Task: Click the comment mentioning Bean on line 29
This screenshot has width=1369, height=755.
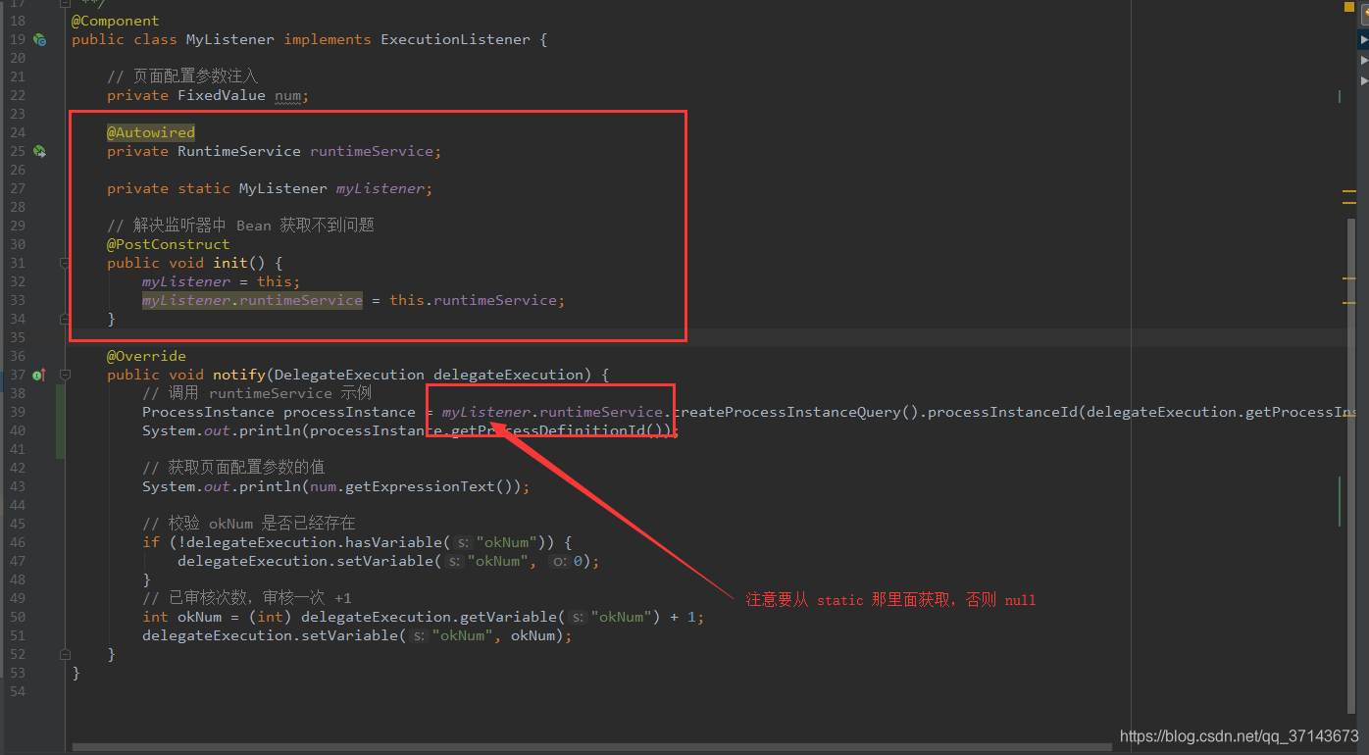Action: pyautogui.click(x=241, y=226)
